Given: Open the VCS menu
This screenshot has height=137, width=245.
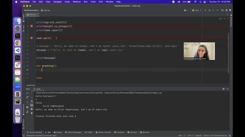Looking at the screenshot, I should click(x=101, y=2).
